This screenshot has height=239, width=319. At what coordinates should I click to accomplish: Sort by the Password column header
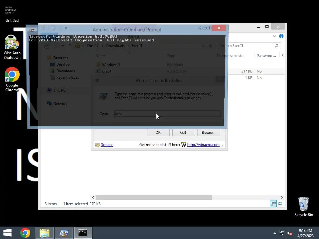point(266,56)
